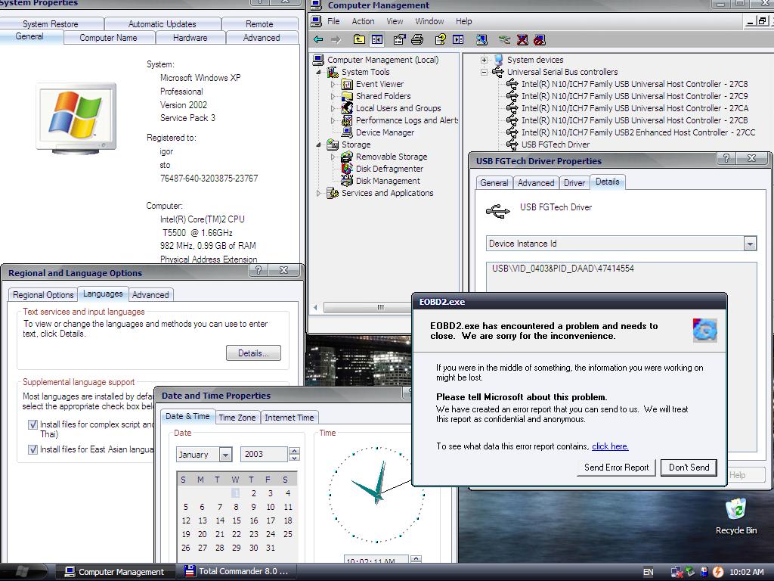Open Device Manager via its icon
The width and height of the screenshot is (774, 581).
(x=347, y=132)
